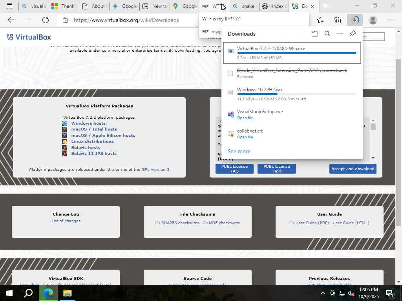
Task: Click VirtualBox logo in page header
Action: [29, 37]
